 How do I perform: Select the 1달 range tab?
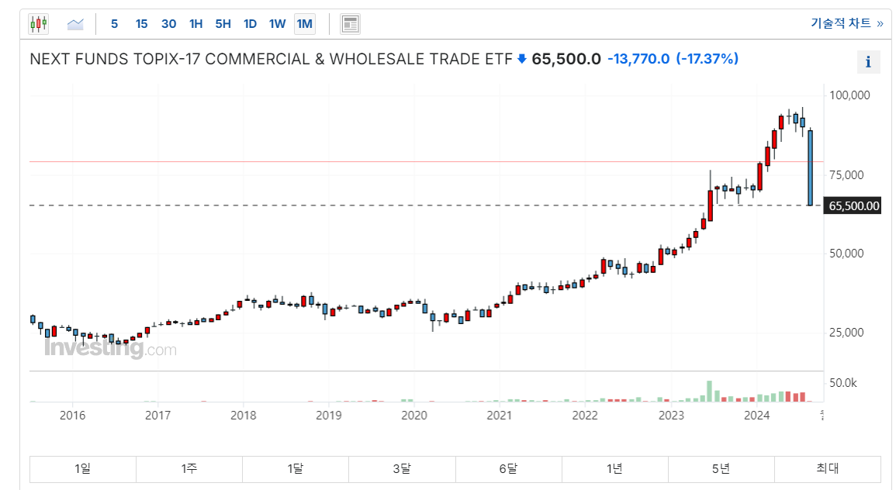coord(296,469)
